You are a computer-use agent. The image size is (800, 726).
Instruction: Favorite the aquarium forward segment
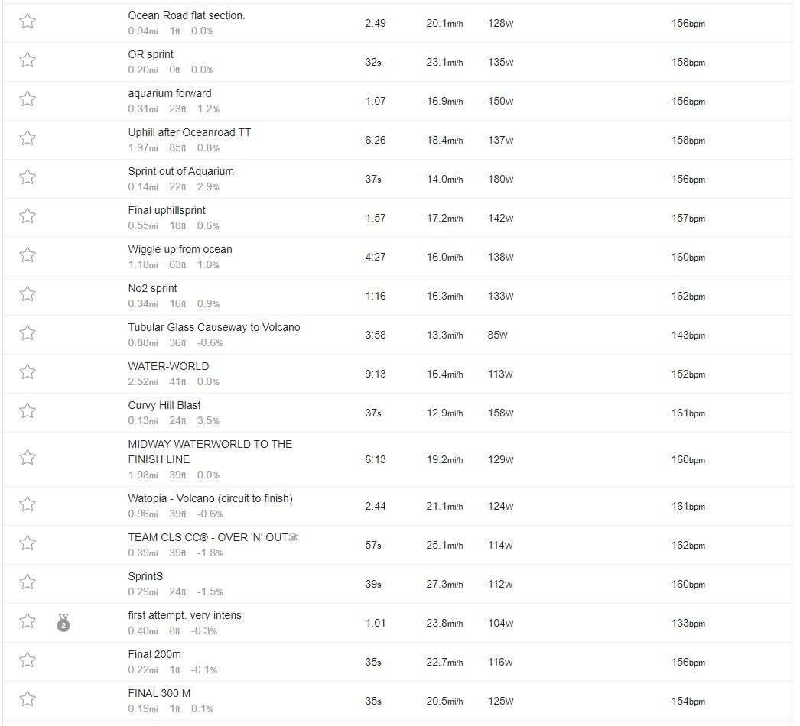coord(28,99)
